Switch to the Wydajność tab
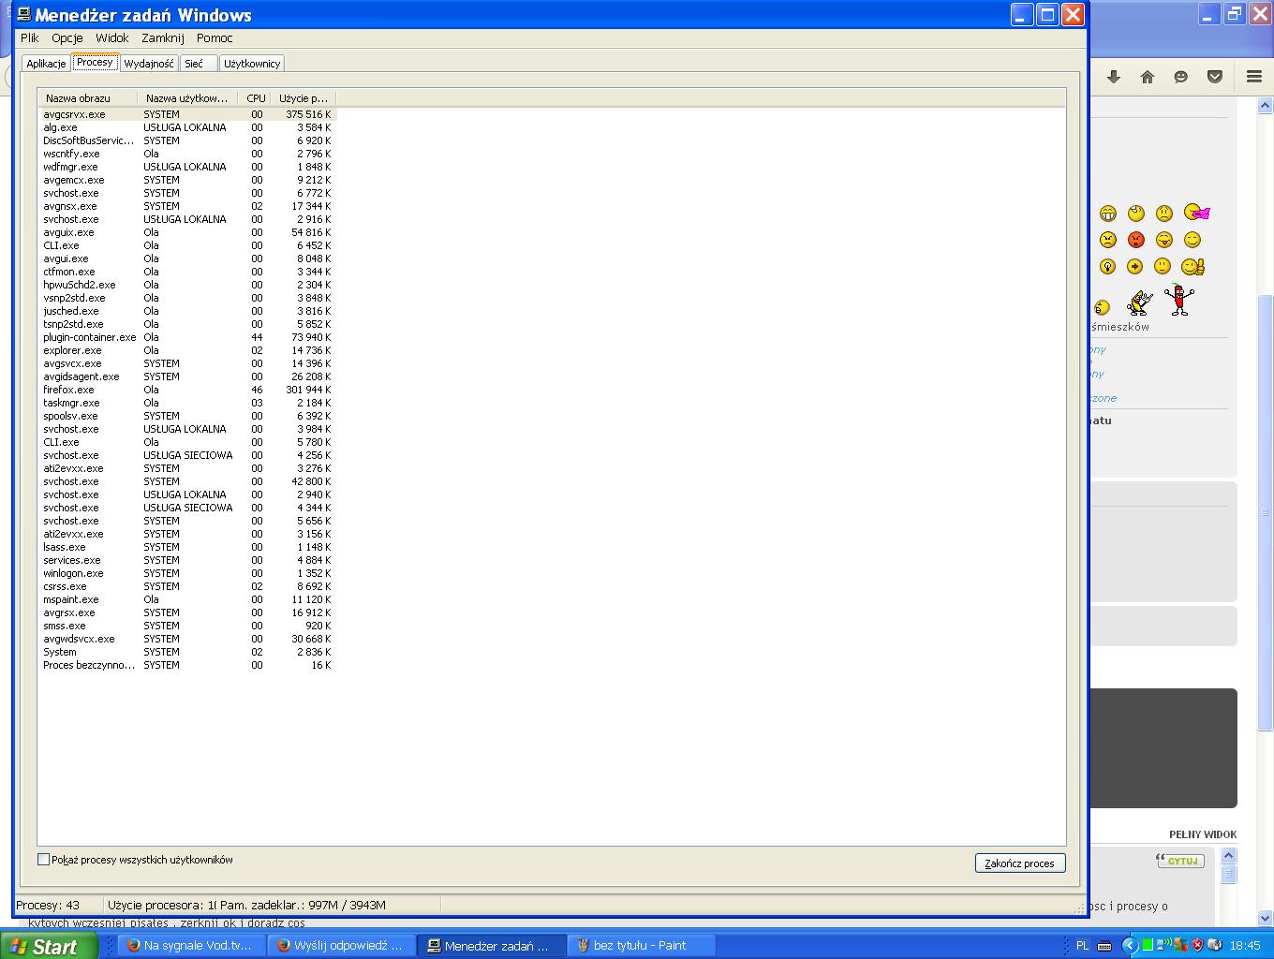Viewport: 1274px width, 959px height. click(x=149, y=64)
